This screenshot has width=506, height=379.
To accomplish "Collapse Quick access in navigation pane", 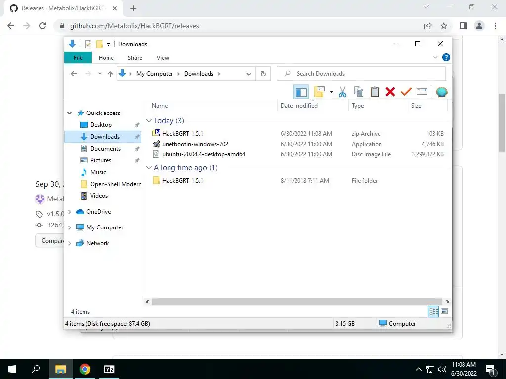I will pyautogui.click(x=69, y=113).
